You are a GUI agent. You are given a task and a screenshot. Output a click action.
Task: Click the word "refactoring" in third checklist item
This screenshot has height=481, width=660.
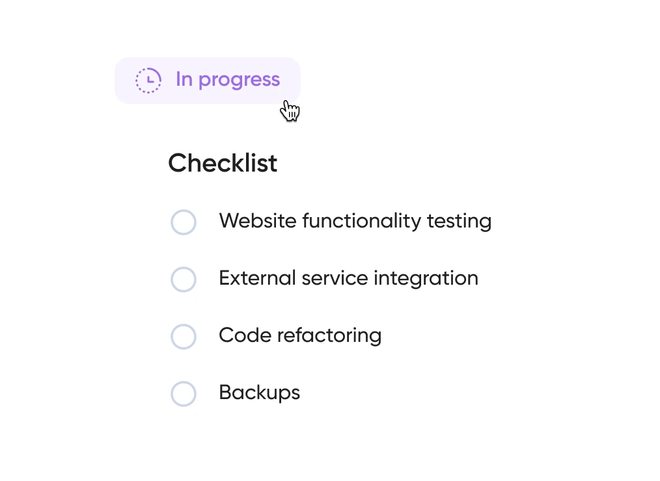[329, 335]
